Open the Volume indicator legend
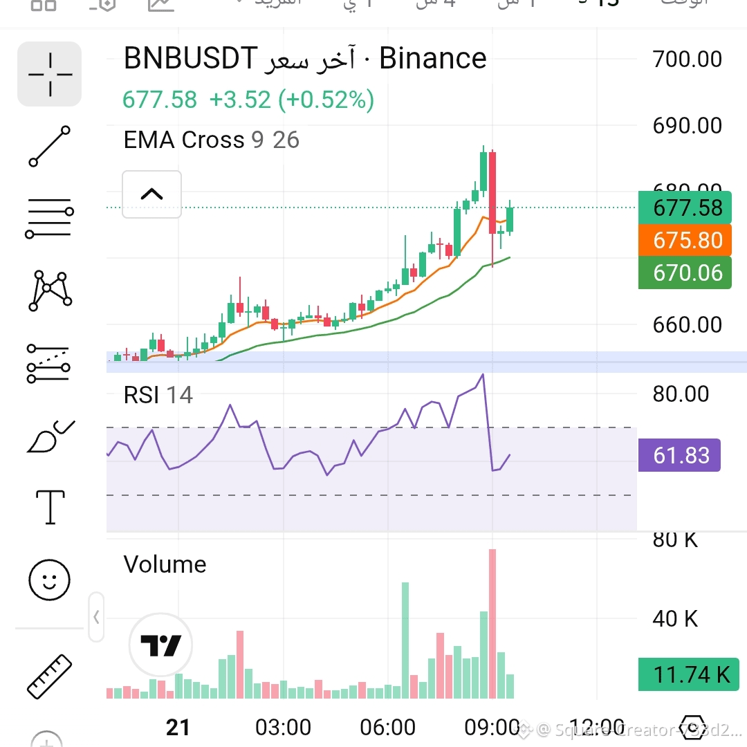 coord(165,564)
